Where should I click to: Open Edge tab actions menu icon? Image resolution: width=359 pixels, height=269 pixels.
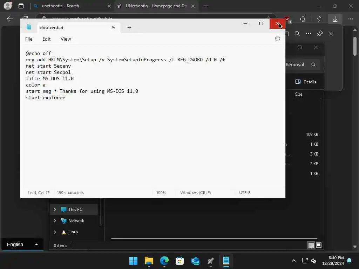click(x=21, y=6)
